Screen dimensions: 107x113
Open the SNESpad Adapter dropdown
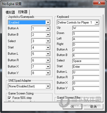(29, 86)
